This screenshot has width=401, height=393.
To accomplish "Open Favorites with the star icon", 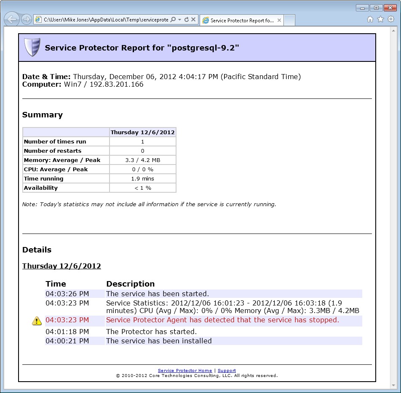I will pyautogui.click(x=380, y=19).
